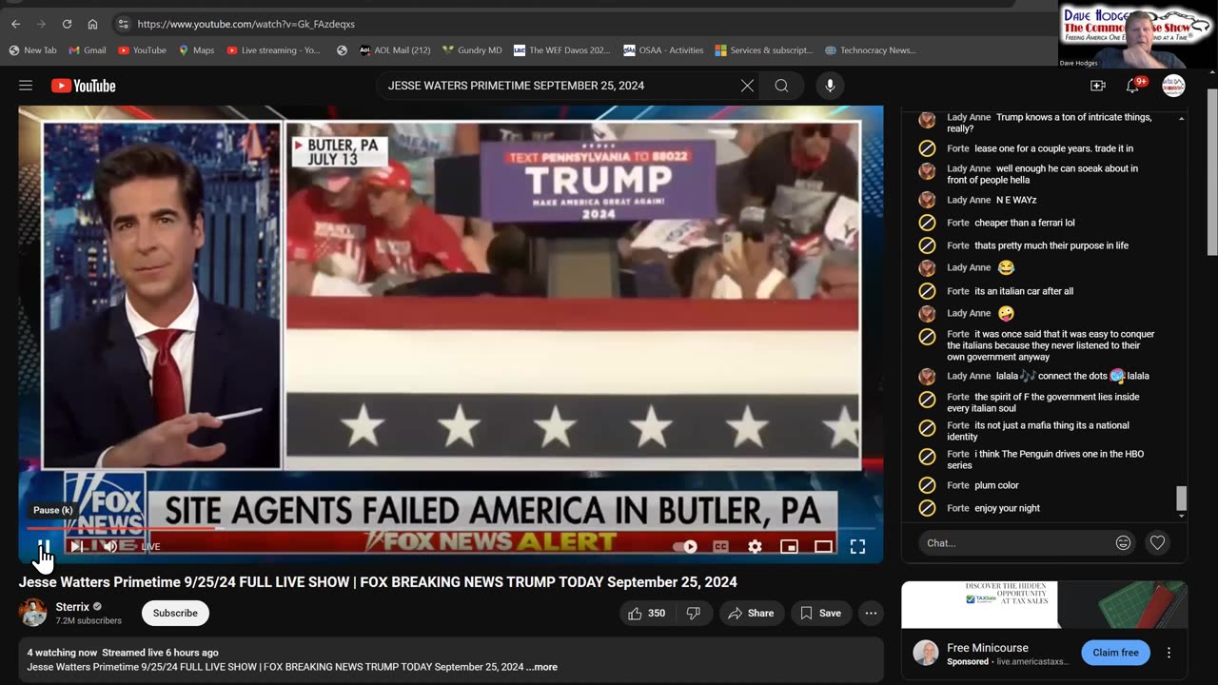Click the search magnifier button

[781, 86]
